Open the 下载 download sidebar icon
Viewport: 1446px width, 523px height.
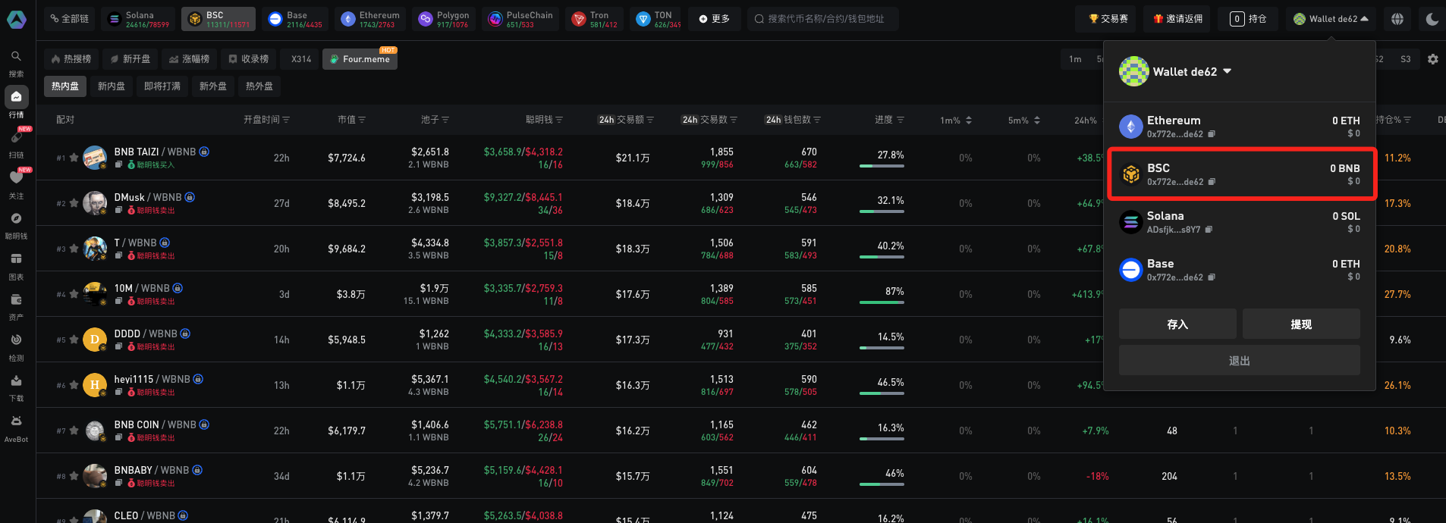pos(16,381)
